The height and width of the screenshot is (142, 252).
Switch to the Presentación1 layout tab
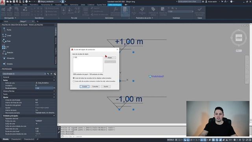point(16,139)
